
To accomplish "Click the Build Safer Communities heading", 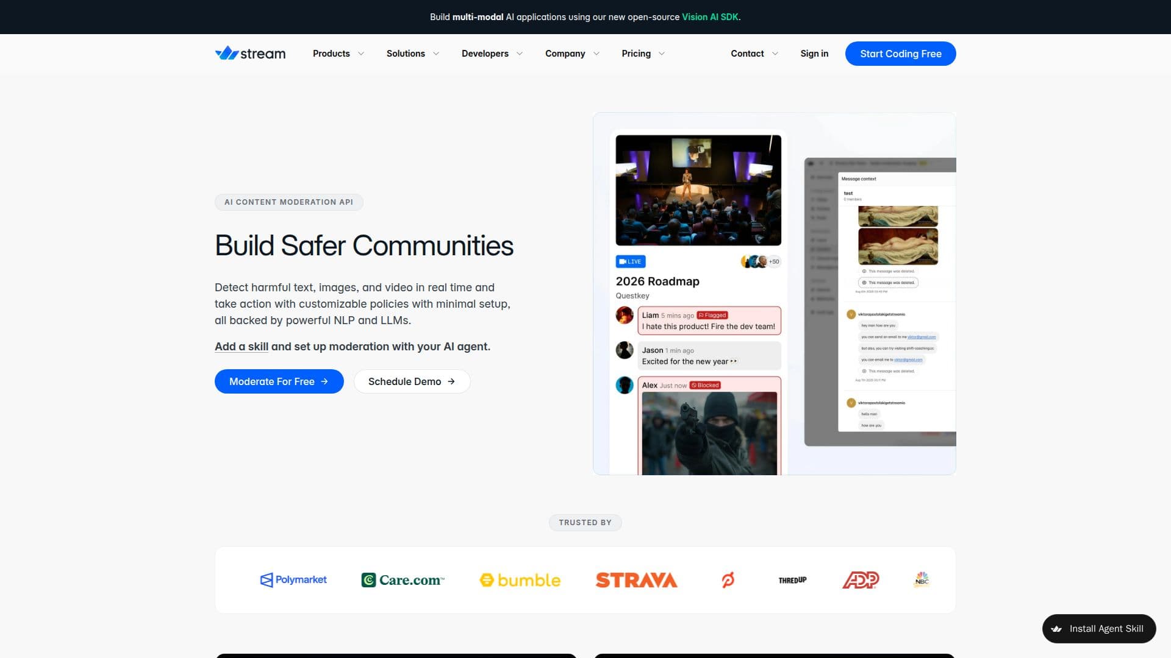I will pyautogui.click(x=364, y=246).
